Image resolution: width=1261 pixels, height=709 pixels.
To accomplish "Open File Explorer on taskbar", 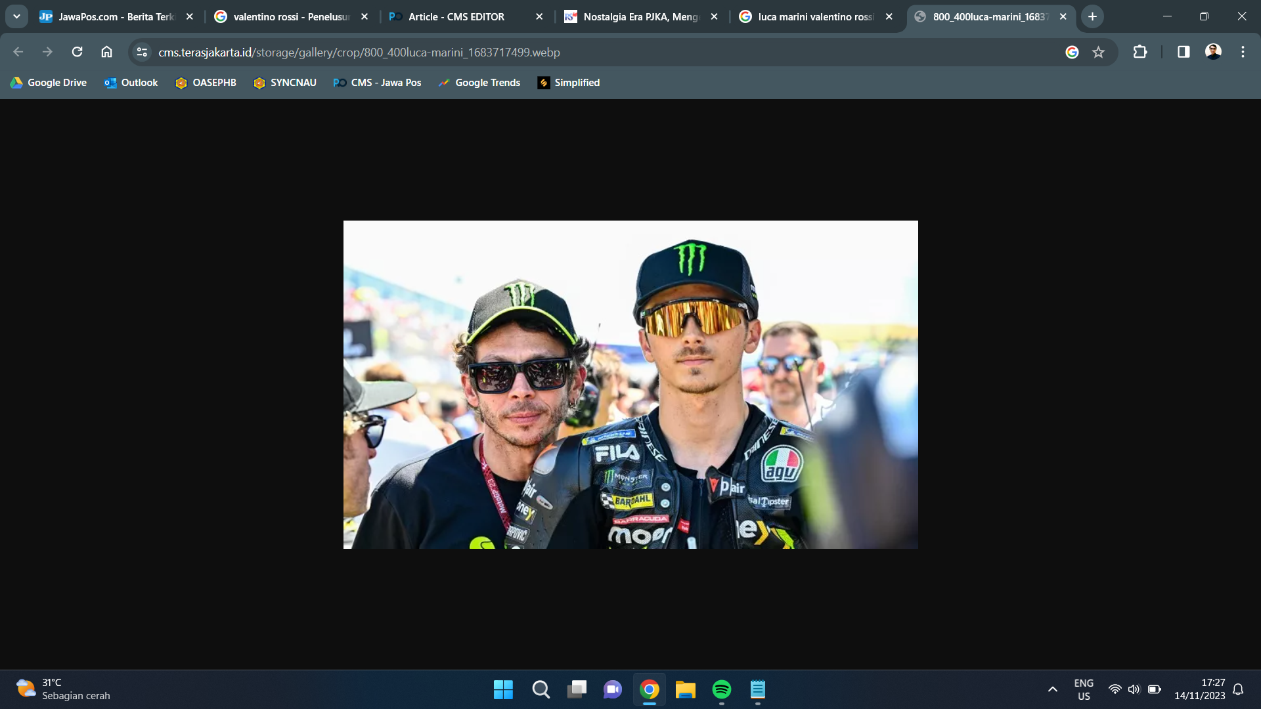I will pyautogui.click(x=685, y=689).
